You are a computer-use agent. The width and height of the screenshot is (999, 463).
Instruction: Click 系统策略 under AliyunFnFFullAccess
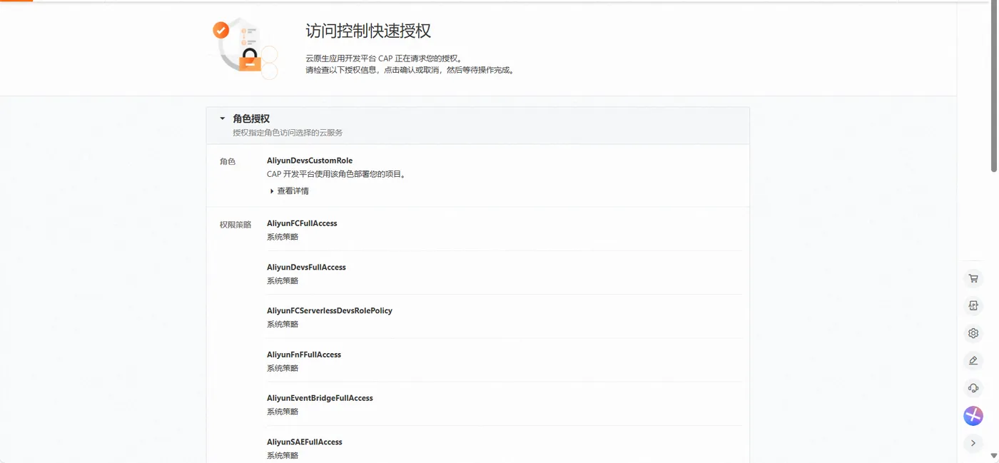[x=283, y=368]
